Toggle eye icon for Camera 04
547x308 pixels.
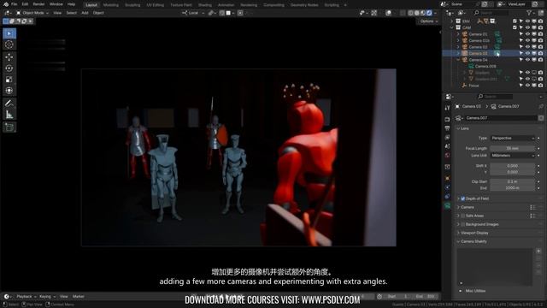(527, 60)
